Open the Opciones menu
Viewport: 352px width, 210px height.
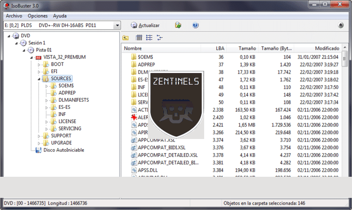point(38,16)
